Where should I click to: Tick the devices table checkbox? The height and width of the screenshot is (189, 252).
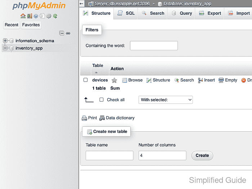[86, 80]
